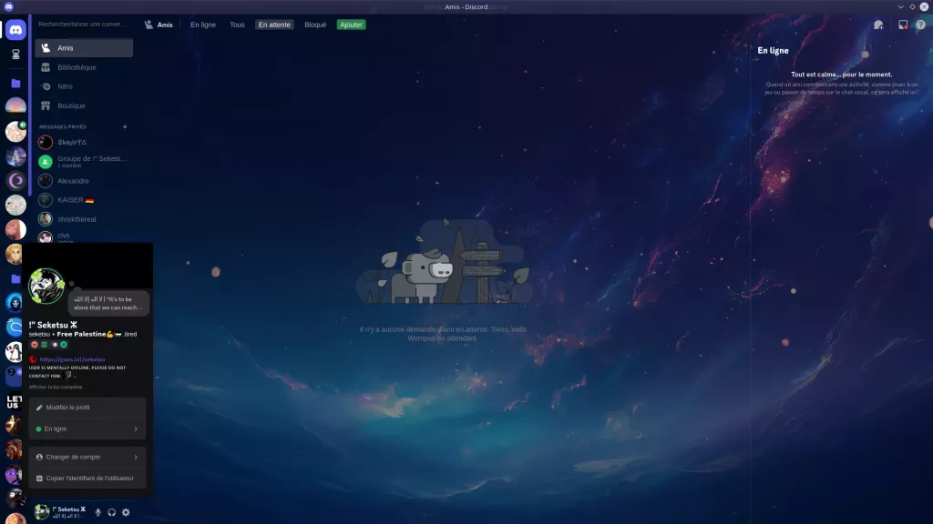Click the help question mark icon
The width and height of the screenshot is (933, 524).
point(921,25)
